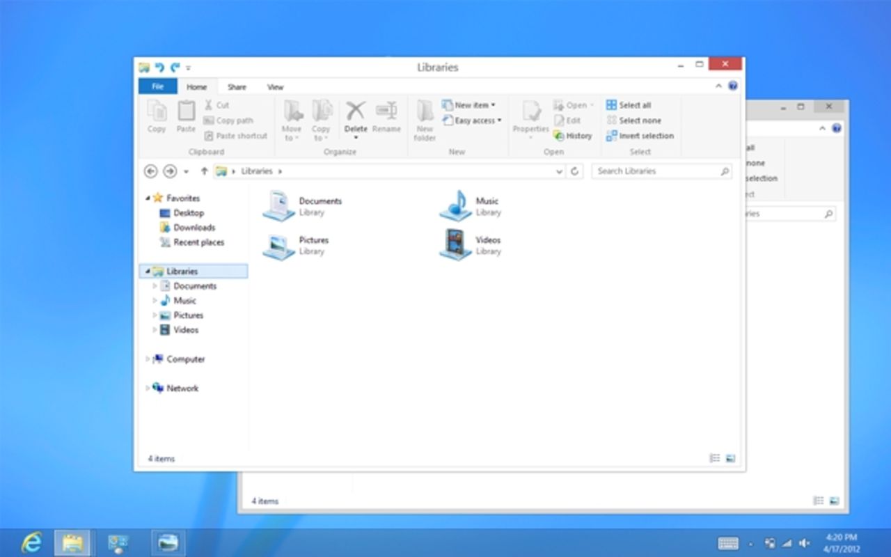Screen dimensions: 891x557
Task: Switch to the View ribbon tab
Action: [x=275, y=86]
